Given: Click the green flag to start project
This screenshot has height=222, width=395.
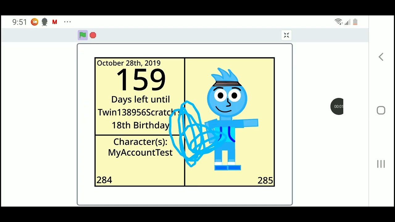Looking at the screenshot, I should [83, 35].
